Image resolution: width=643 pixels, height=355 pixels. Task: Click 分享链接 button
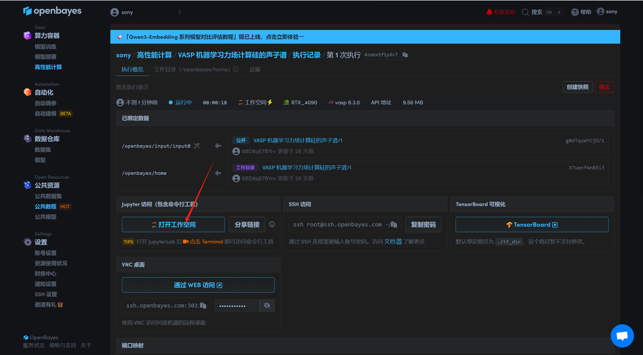tap(247, 224)
